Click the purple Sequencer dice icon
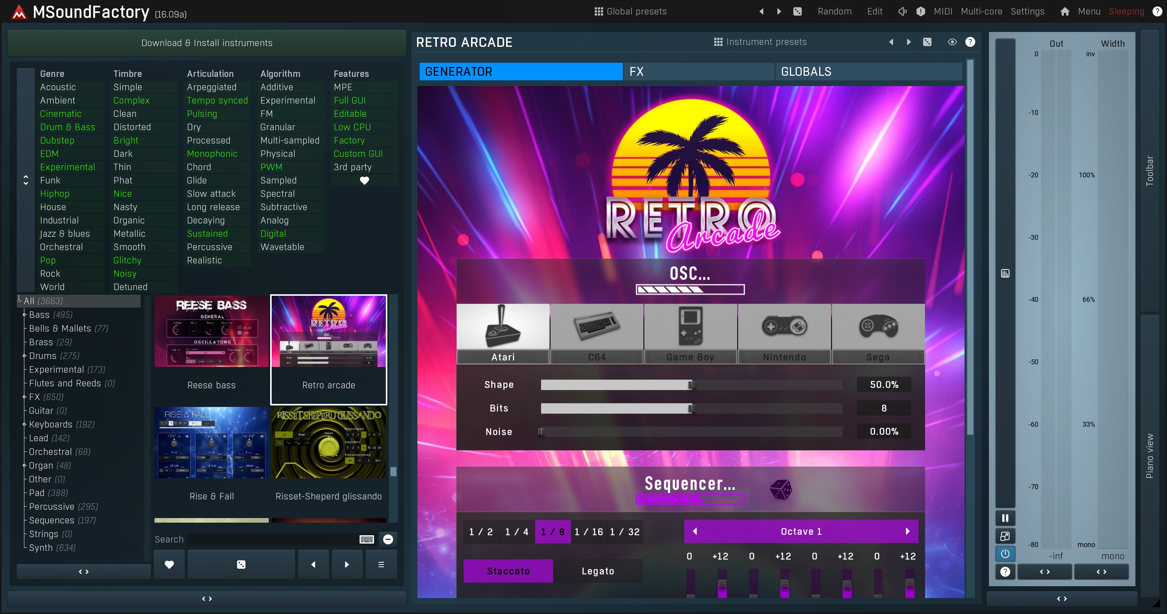 (x=780, y=490)
